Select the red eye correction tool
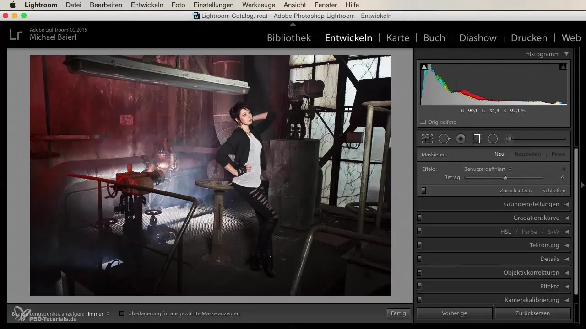Viewport: 586px width, 329px height. pyautogui.click(x=461, y=139)
